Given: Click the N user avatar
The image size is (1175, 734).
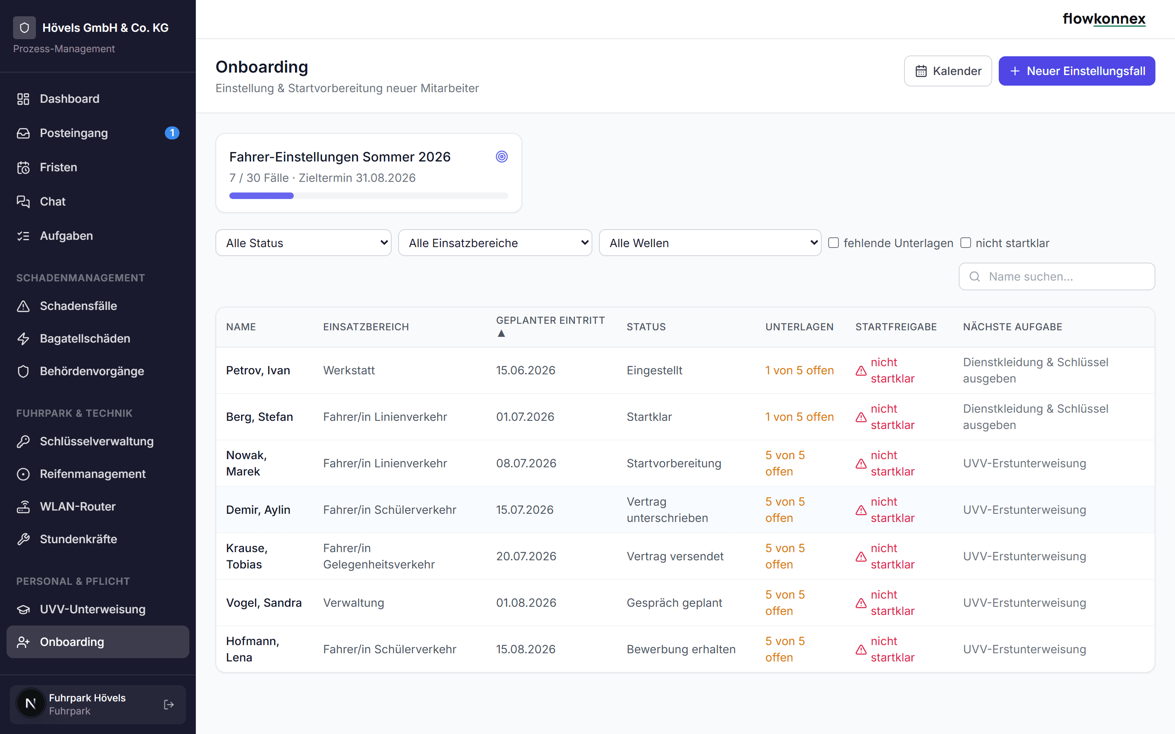Looking at the screenshot, I should (31, 703).
